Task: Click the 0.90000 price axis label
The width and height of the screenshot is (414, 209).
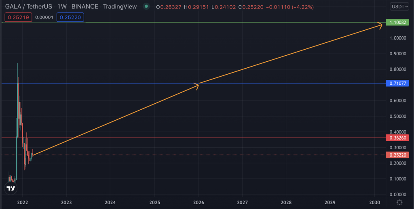Action: point(398,54)
